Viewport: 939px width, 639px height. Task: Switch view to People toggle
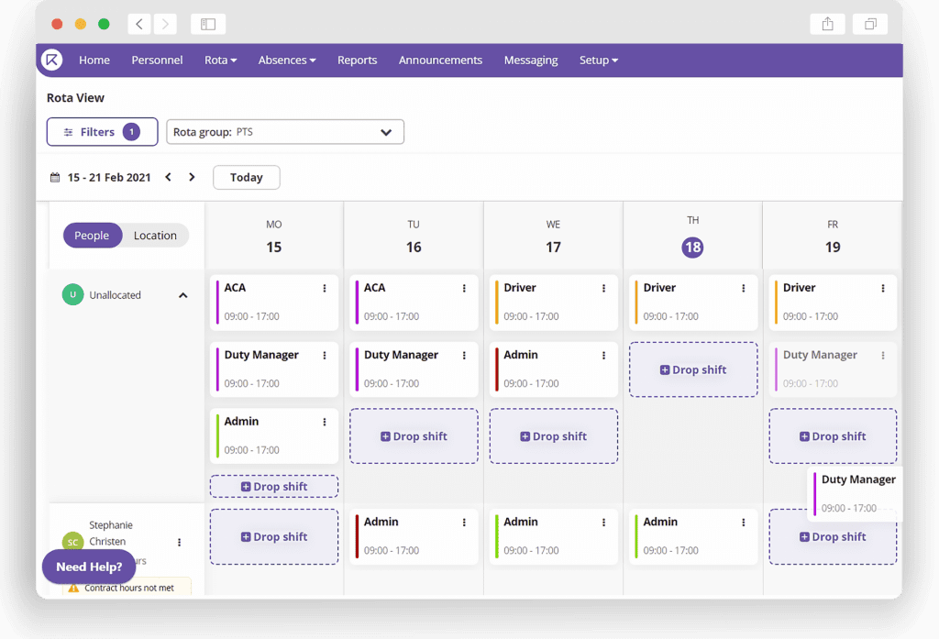click(x=92, y=236)
